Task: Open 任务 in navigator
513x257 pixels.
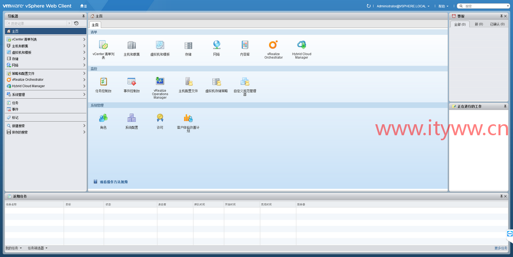Action: [46, 103]
